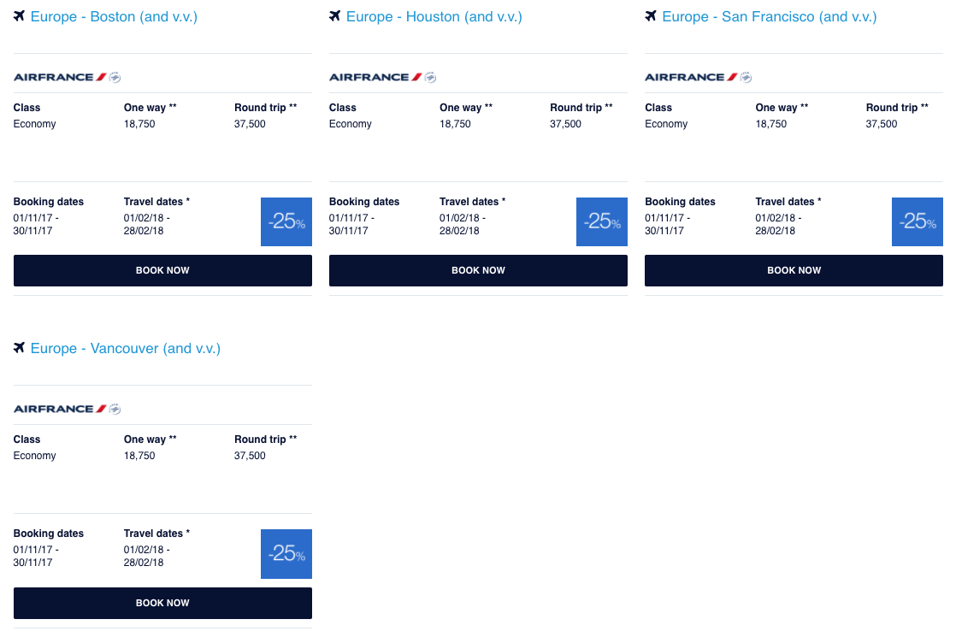956x637 pixels.
Task: Click the -25% discount badge for San Francisco
Action: click(x=918, y=222)
